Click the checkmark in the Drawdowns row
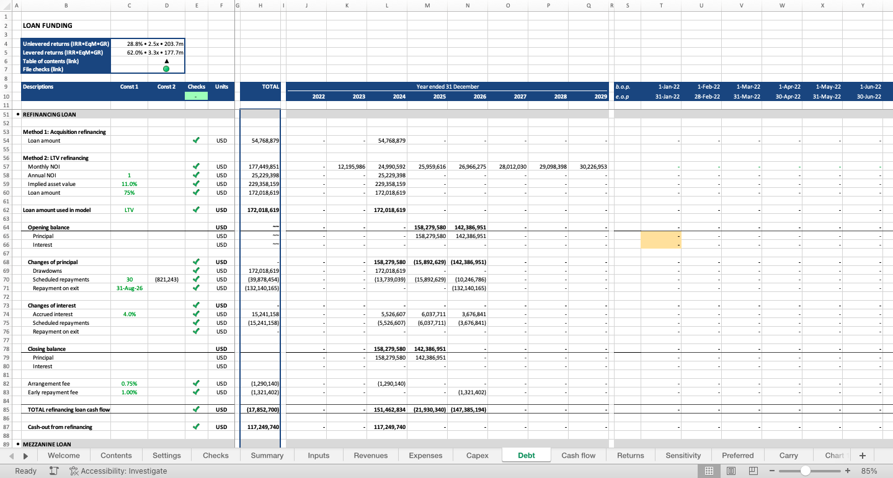The image size is (893, 478). coord(196,271)
